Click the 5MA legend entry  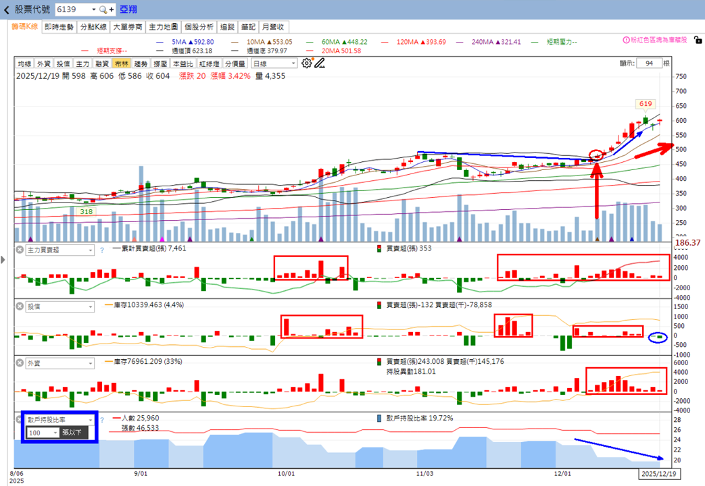185,42
